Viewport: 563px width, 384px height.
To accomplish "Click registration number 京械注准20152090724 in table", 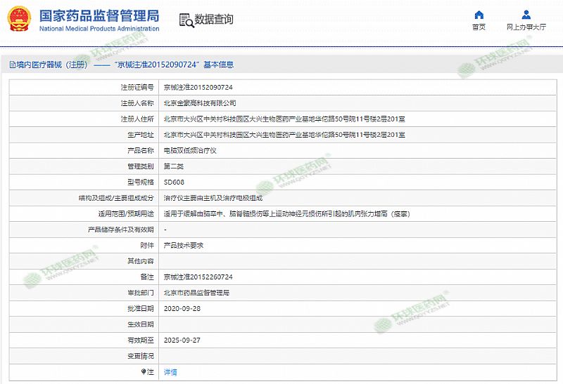I will point(198,88).
